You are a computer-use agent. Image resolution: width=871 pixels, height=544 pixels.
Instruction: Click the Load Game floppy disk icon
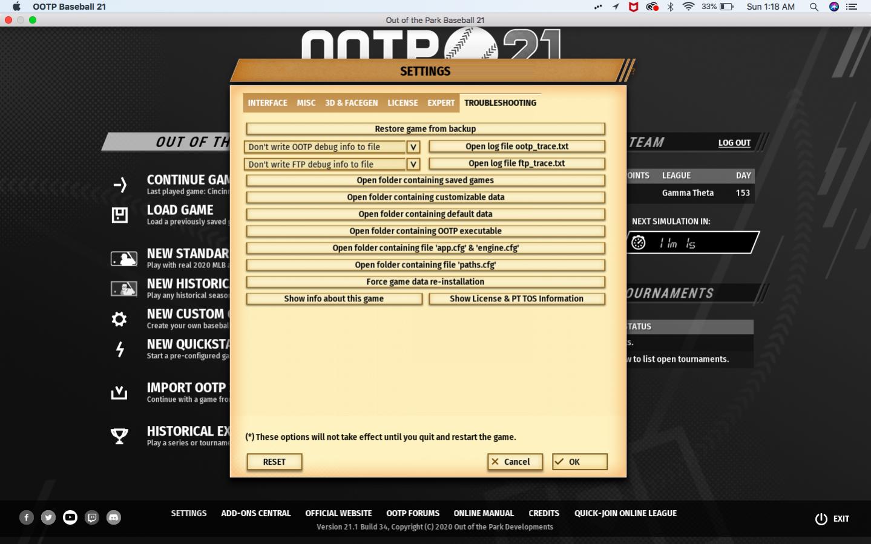click(x=120, y=214)
